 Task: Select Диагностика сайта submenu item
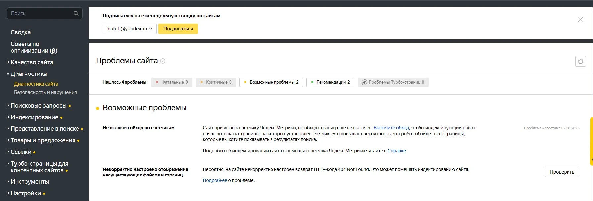(x=36, y=84)
